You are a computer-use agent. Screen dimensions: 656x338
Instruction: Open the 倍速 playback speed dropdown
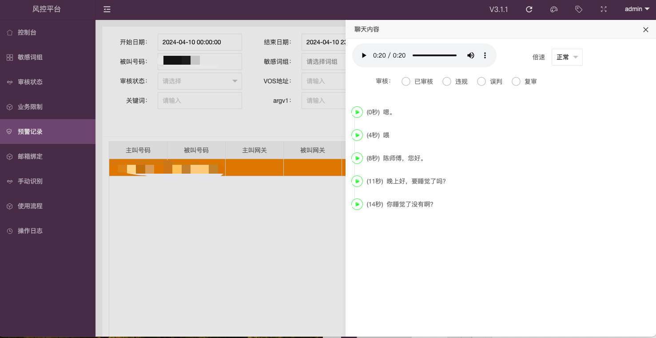(x=567, y=57)
